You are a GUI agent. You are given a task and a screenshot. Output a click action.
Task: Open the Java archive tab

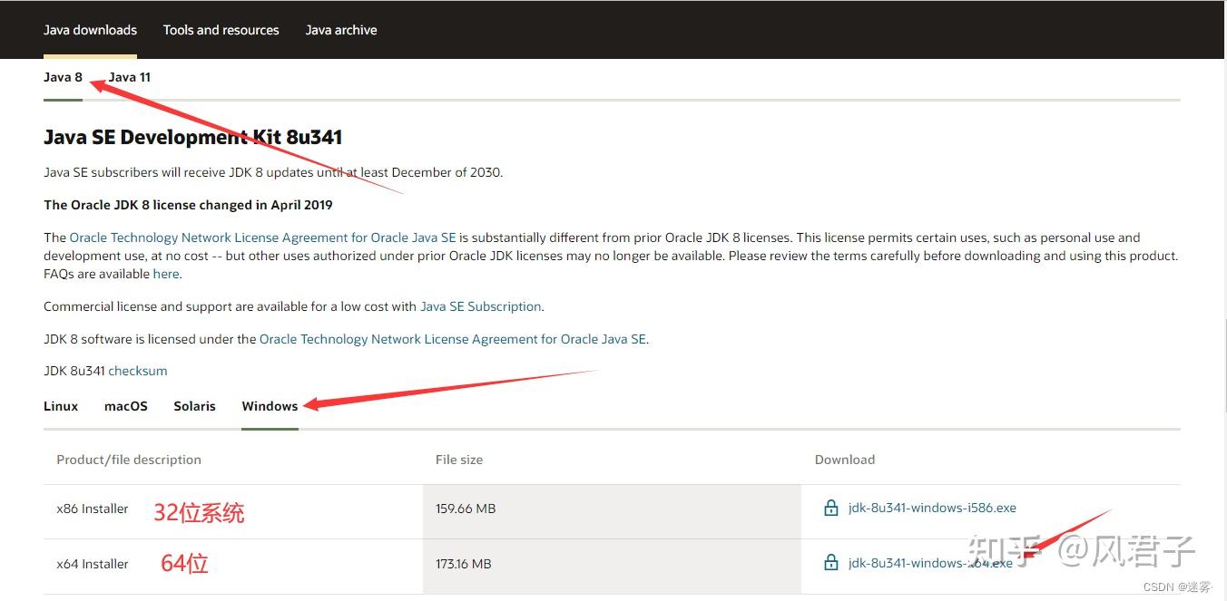pyautogui.click(x=341, y=30)
